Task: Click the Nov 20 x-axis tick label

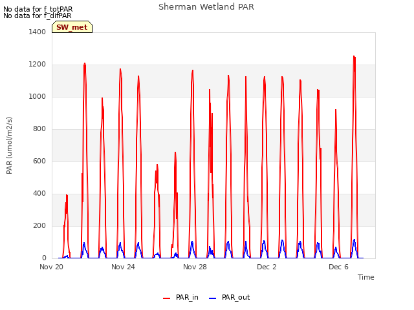Action: pyautogui.click(x=52, y=267)
